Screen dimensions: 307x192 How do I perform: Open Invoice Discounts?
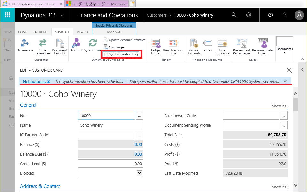click(x=193, y=47)
